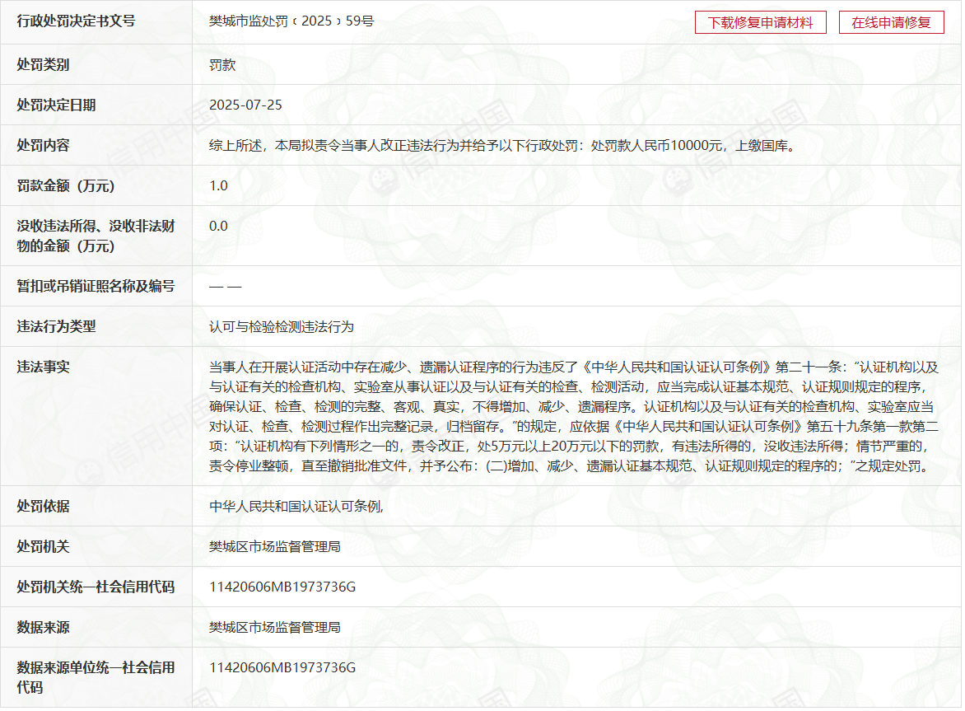The height and width of the screenshot is (711, 965).
Task: Click the 违法事实 row label
Action: pos(43,367)
